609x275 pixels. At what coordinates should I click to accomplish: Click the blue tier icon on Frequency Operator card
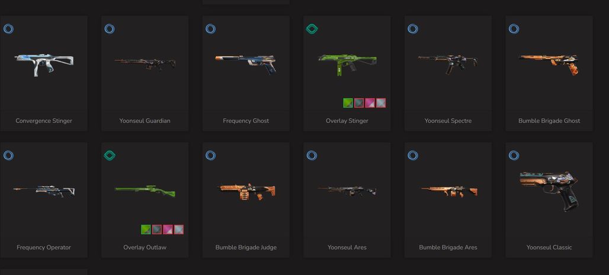[x=8, y=156]
